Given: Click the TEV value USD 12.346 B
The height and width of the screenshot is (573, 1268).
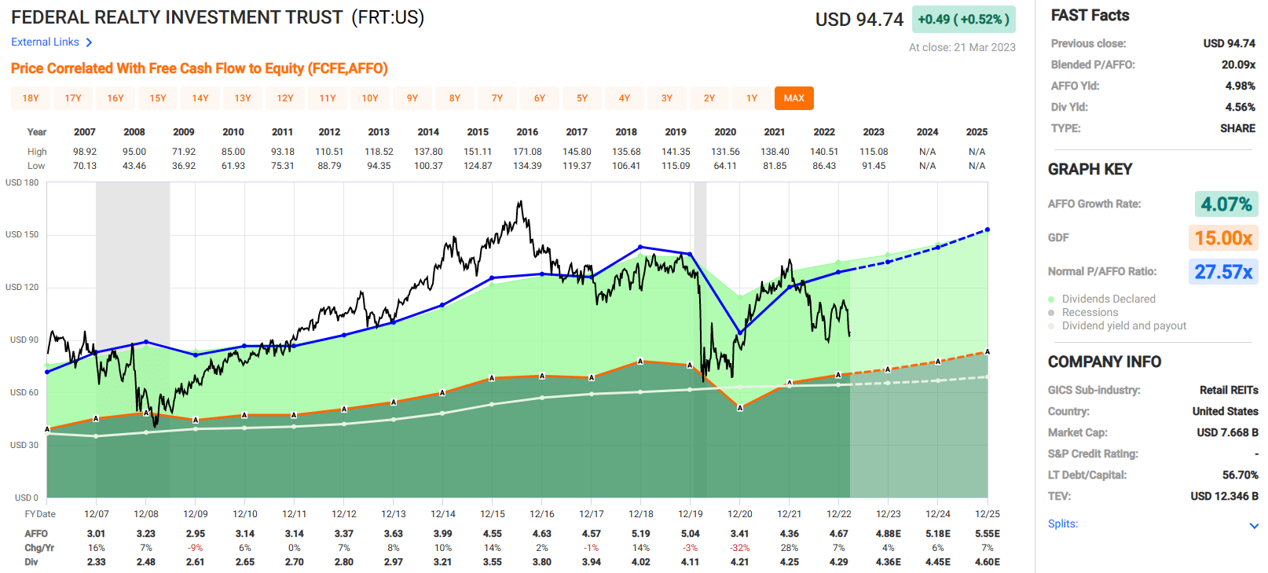Looking at the screenshot, I should [x=1224, y=496].
